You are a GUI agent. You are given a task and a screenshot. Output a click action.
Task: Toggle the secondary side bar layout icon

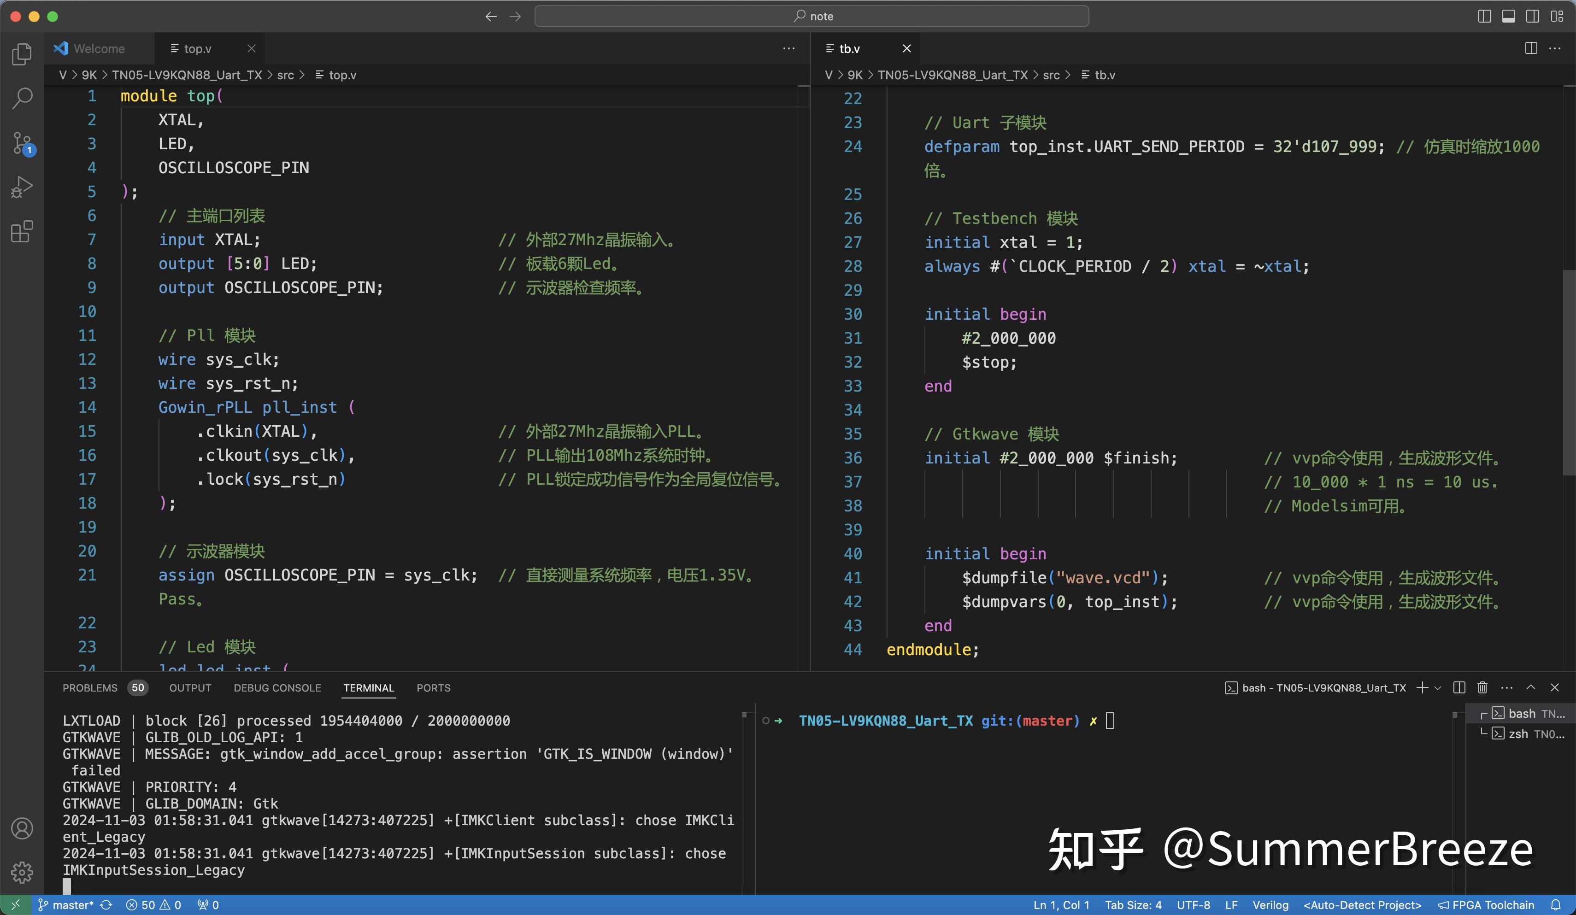[1532, 16]
